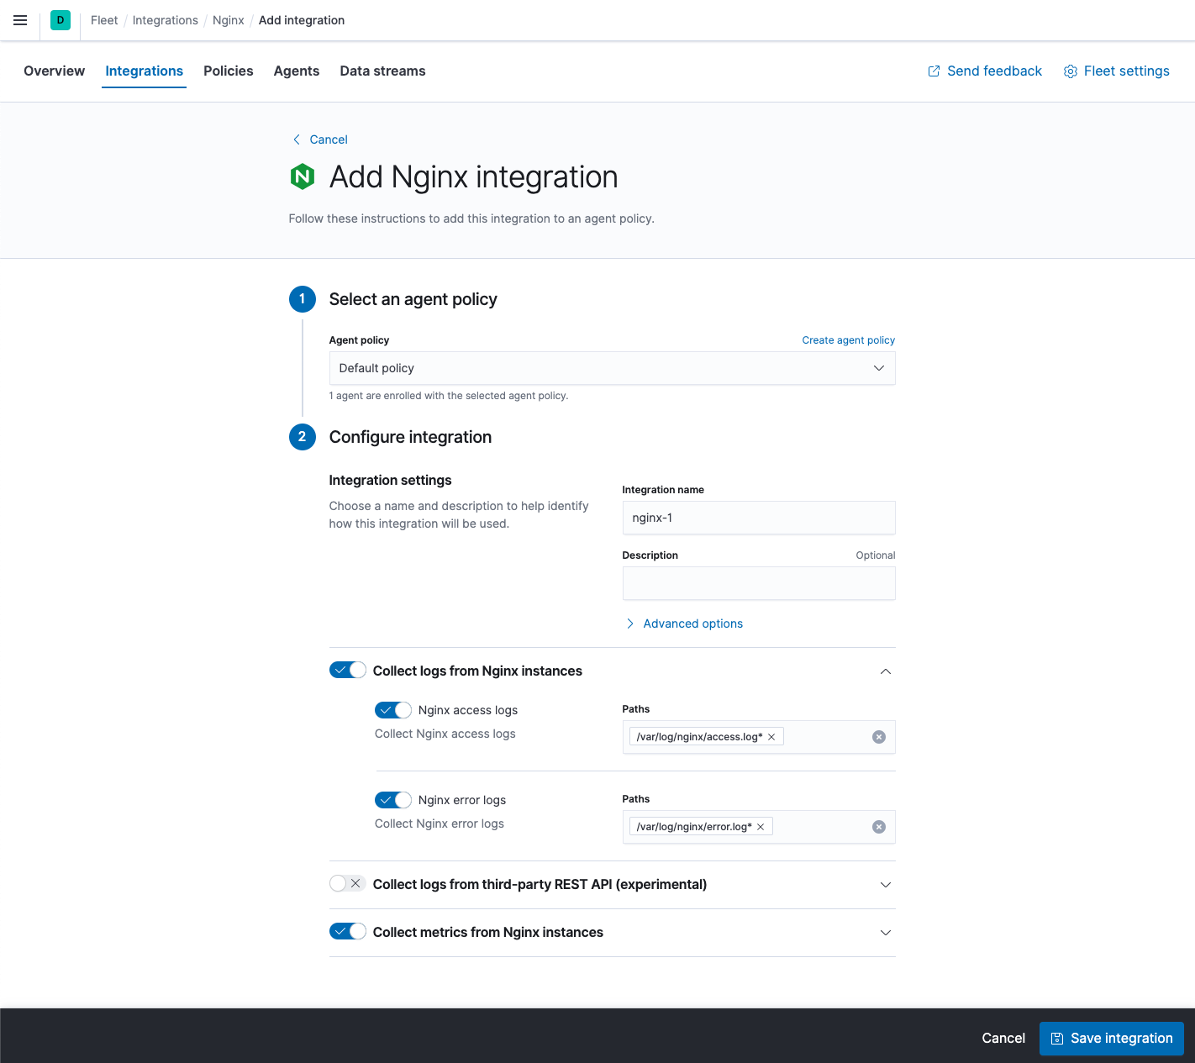1195x1063 pixels.
Task: Click the Nginx logo icon
Action: 302,177
